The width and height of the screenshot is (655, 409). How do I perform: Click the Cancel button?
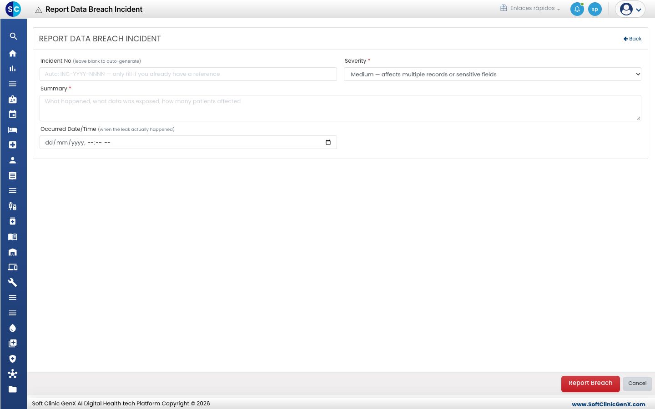point(637,384)
